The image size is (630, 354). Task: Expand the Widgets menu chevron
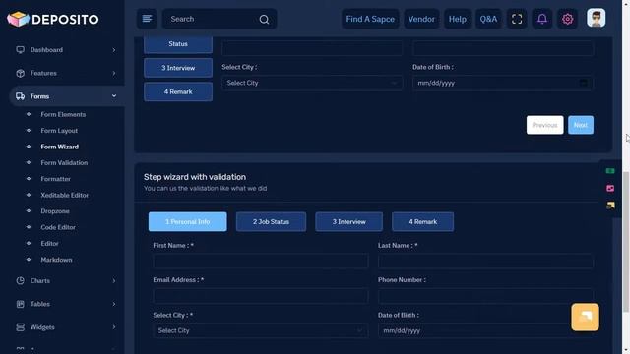point(114,327)
